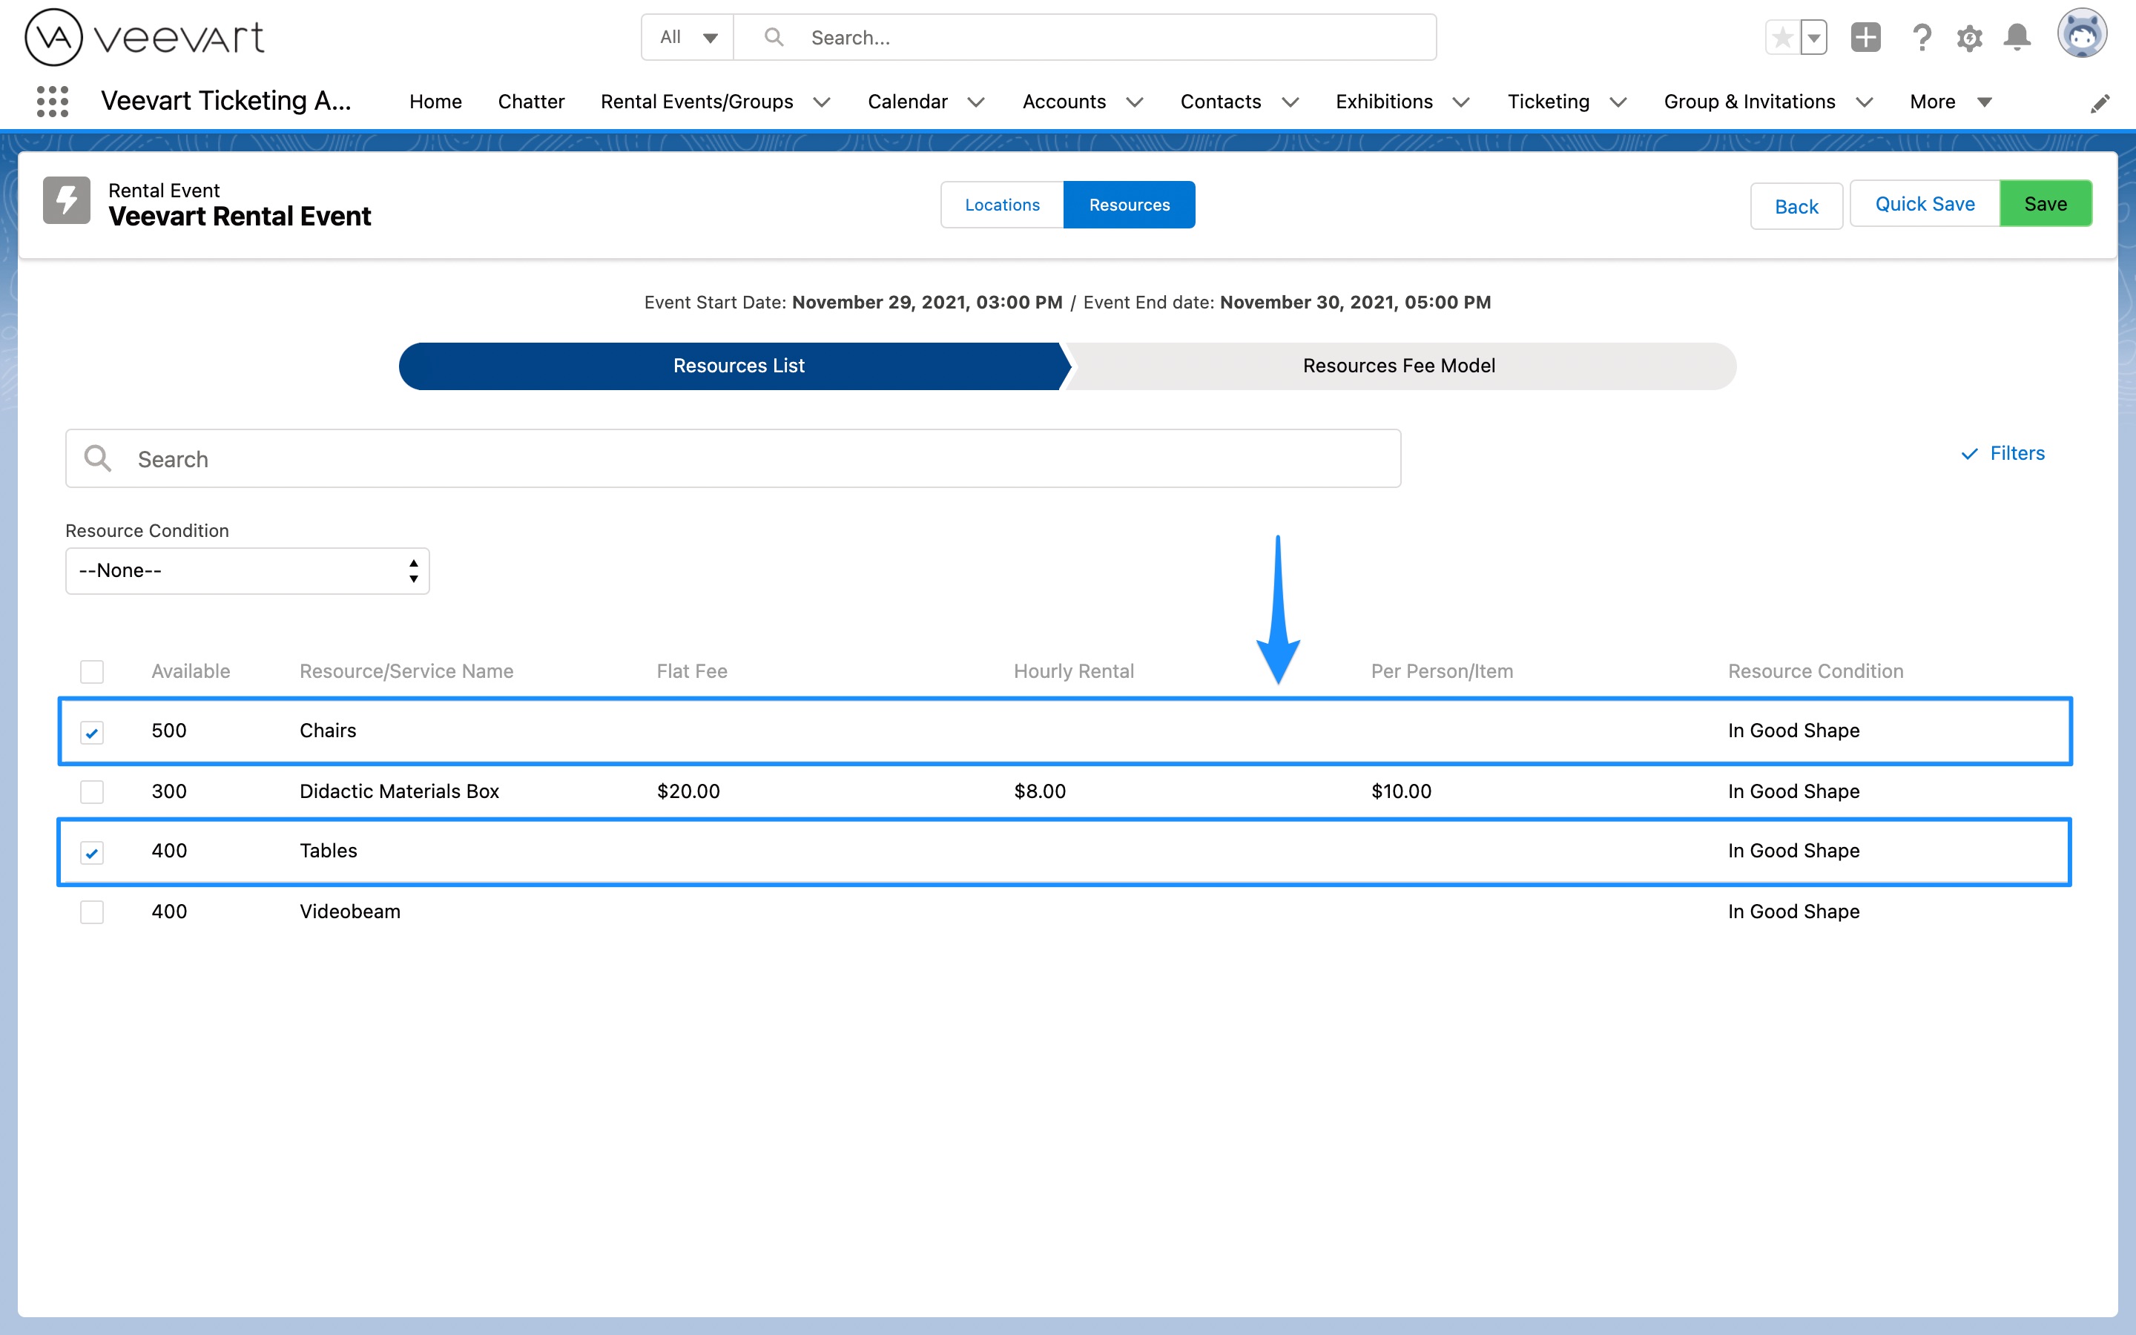Click the notifications bell icon
This screenshot has height=1335, width=2136.
pyautogui.click(x=2017, y=37)
